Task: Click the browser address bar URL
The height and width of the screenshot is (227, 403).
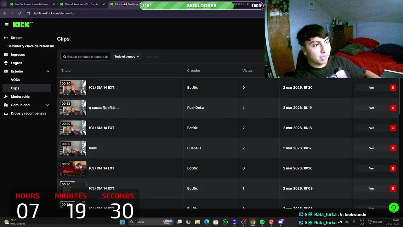Action: pyautogui.click(x=54, y=13)
